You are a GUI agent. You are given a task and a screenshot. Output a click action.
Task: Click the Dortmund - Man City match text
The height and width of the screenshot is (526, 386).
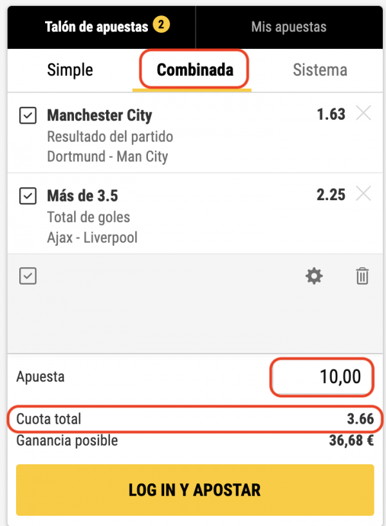107,156
